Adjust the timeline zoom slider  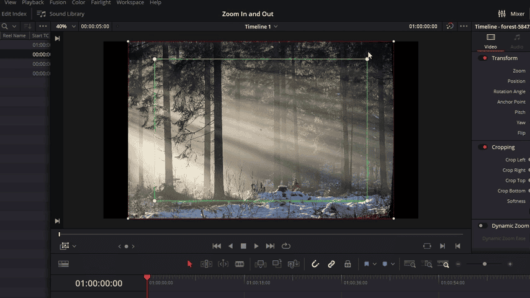click(x=484, y=264)
